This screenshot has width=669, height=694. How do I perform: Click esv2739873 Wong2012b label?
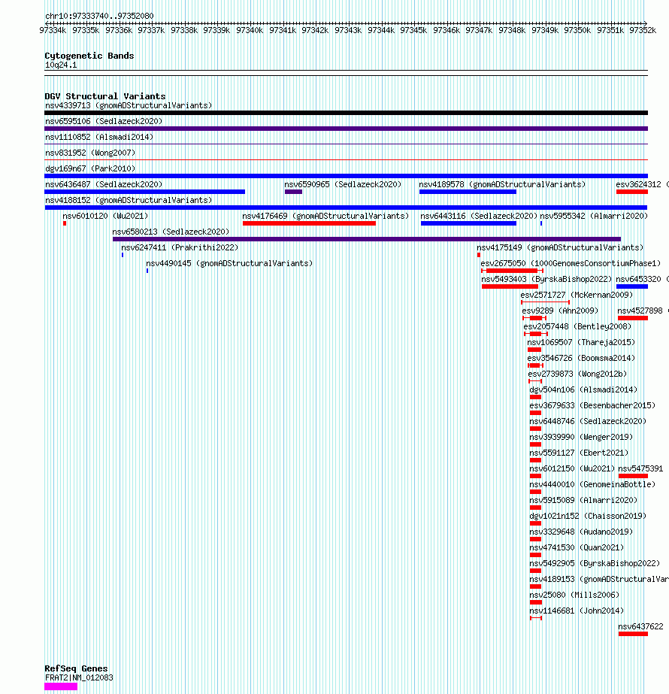click(x=577, y=374)
